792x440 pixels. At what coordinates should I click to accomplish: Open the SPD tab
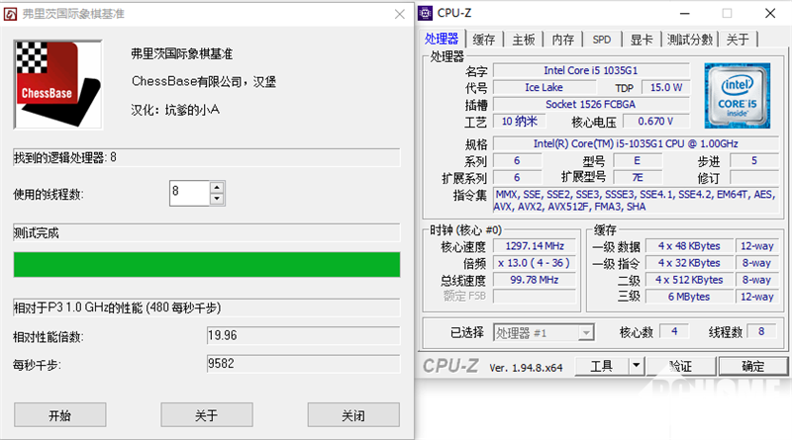pos(602,40)
